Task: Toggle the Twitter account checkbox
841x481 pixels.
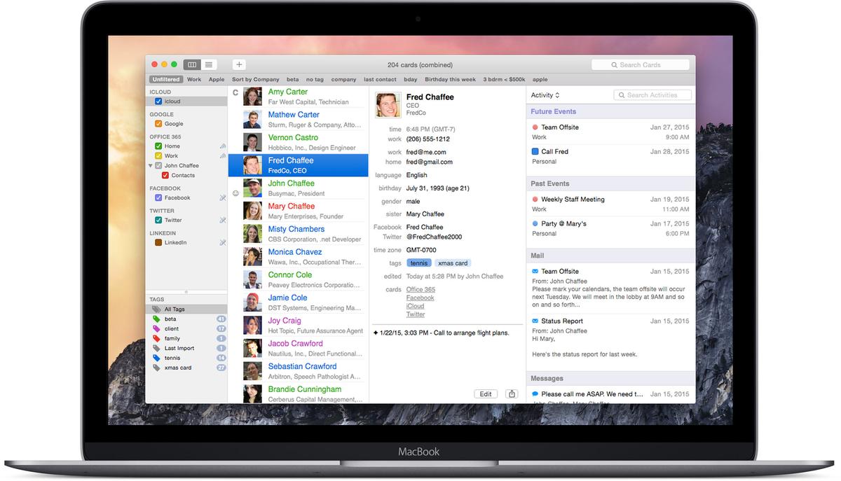Action: tap(158, 220)
